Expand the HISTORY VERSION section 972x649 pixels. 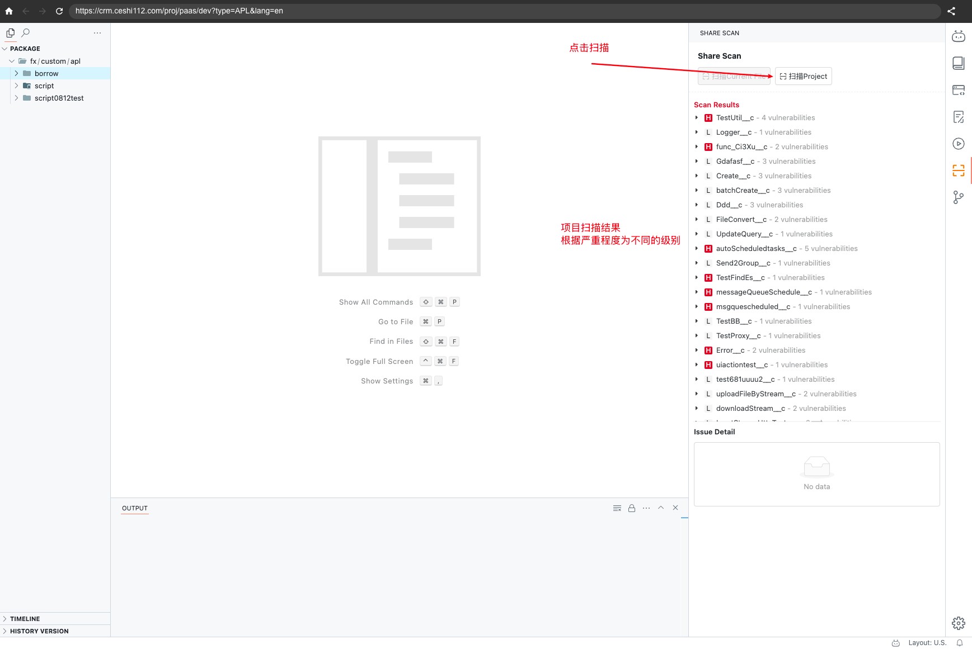click(39, 631)
